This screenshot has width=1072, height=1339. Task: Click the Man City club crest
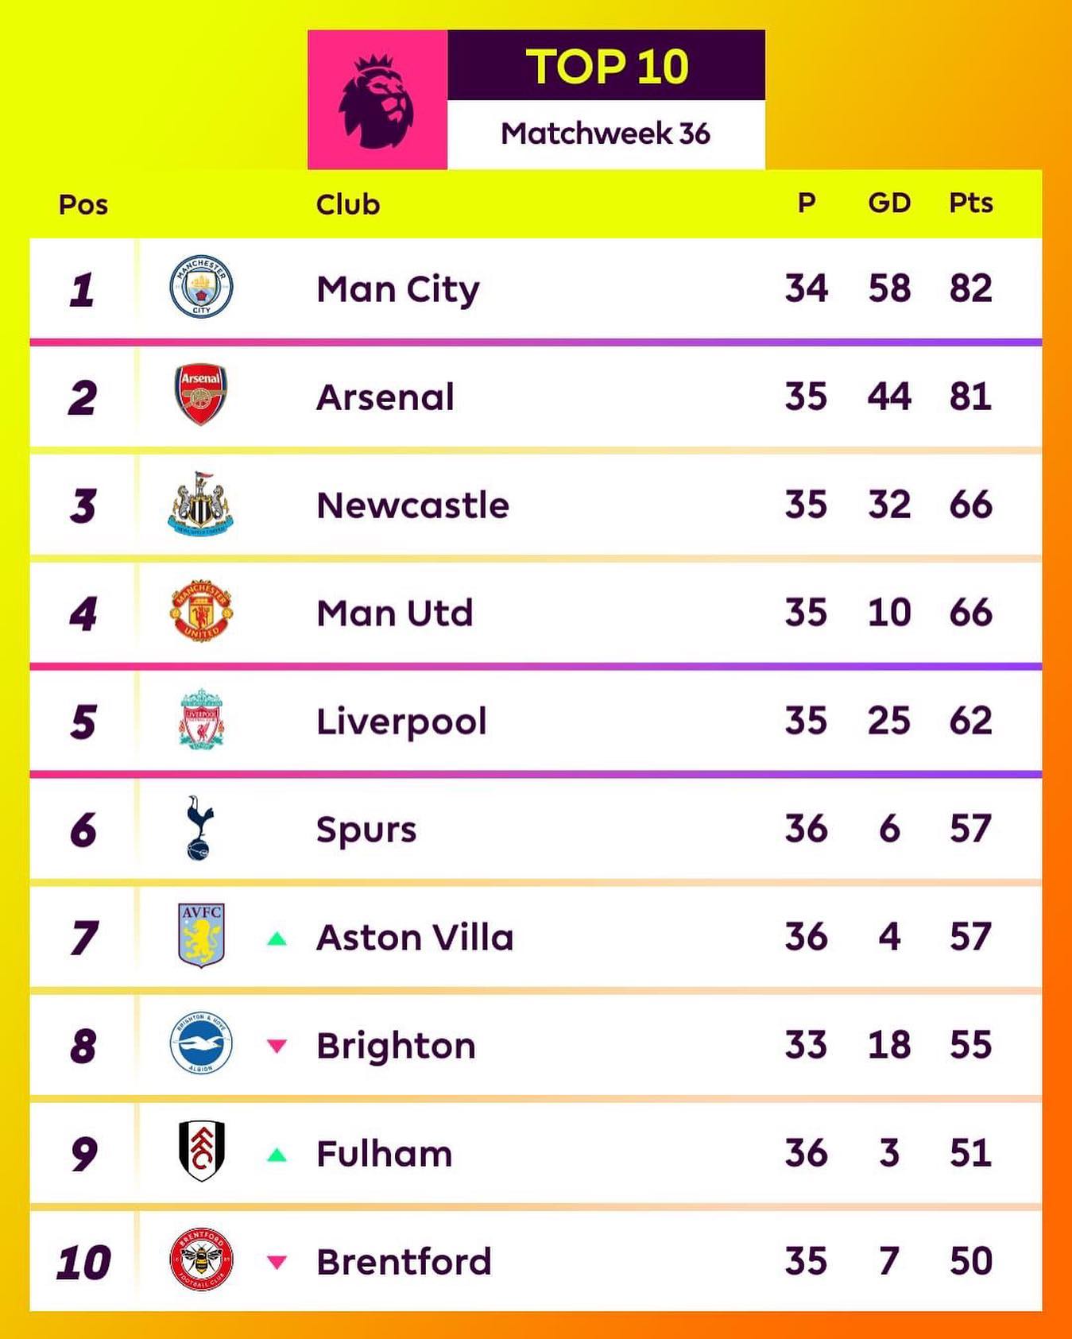201,287
